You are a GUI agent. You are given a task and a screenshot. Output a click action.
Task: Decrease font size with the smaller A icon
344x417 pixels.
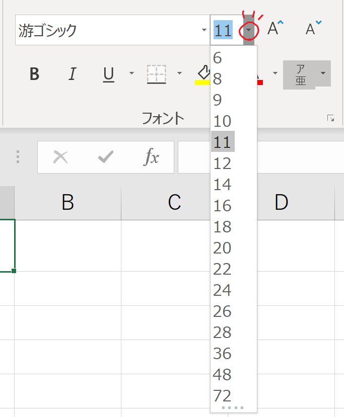313,28
